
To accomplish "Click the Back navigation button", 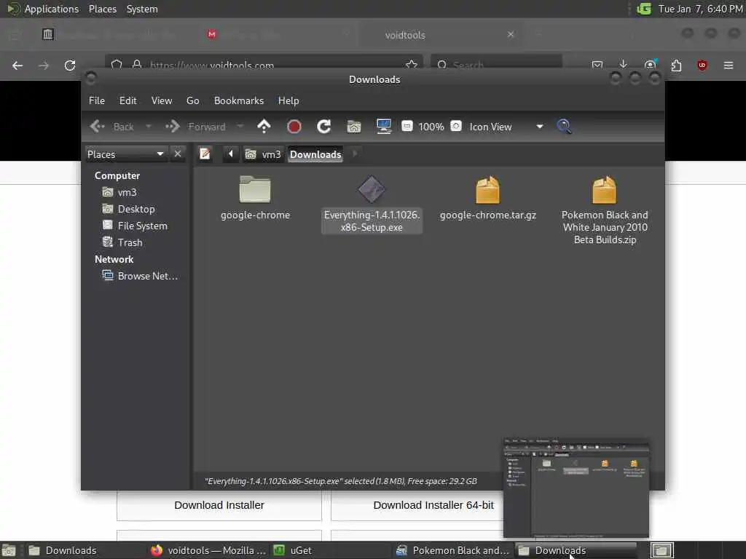I will click(112, 127).
